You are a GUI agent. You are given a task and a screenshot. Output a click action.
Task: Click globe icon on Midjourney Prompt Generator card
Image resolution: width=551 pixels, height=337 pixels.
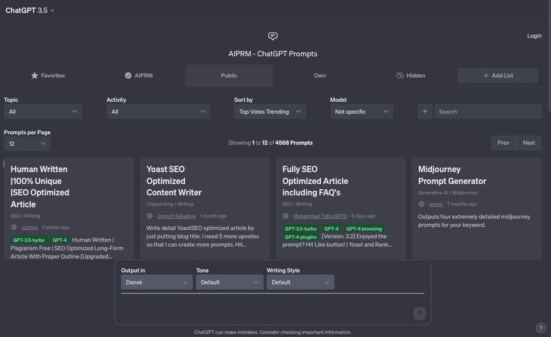click(x=421, y=204)
